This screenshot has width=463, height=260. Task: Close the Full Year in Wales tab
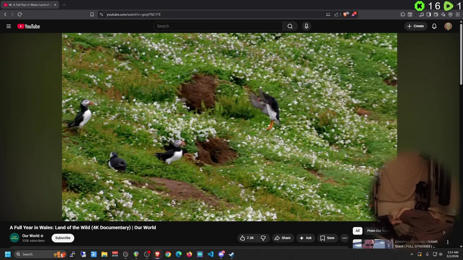click(x=55, y=5)
